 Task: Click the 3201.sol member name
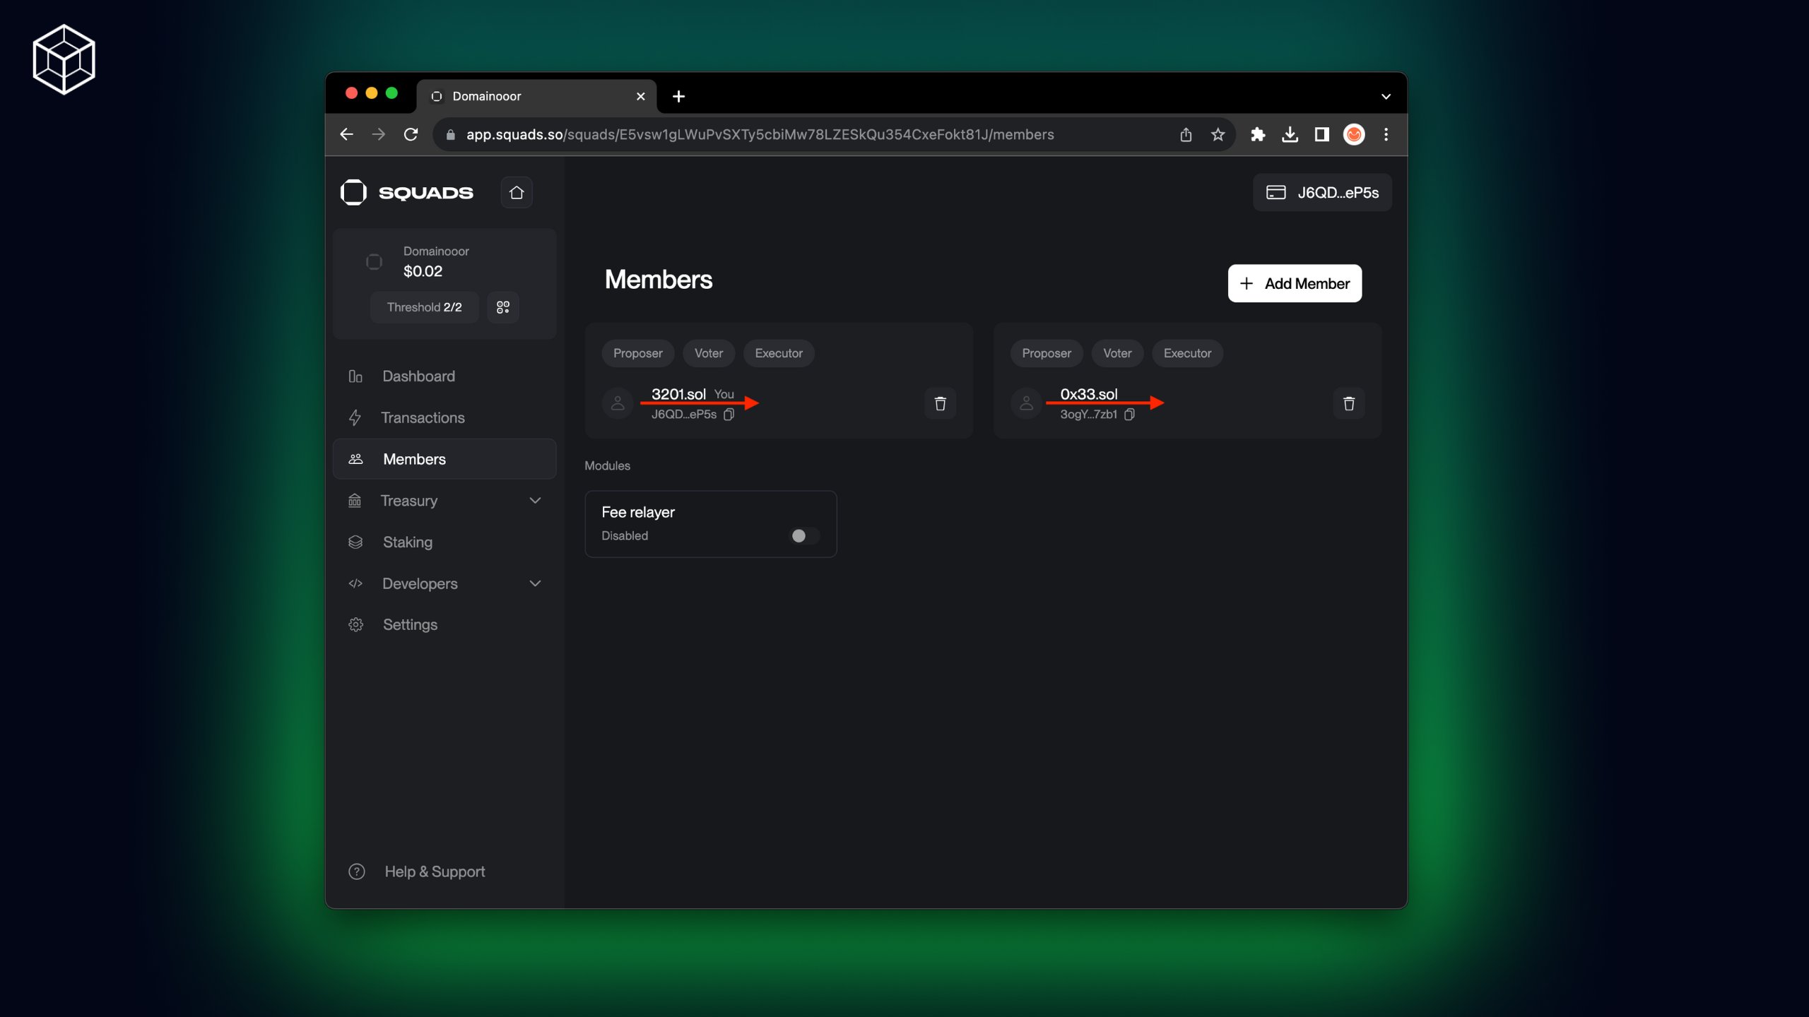click(x=678, y=394)
